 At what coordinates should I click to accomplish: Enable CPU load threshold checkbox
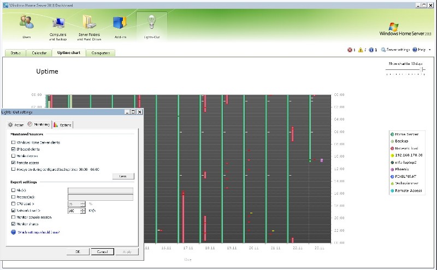[13, 204]
